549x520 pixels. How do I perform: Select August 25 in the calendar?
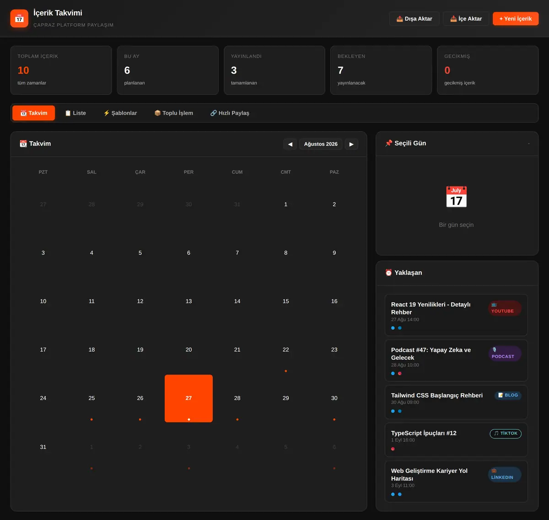91,398
